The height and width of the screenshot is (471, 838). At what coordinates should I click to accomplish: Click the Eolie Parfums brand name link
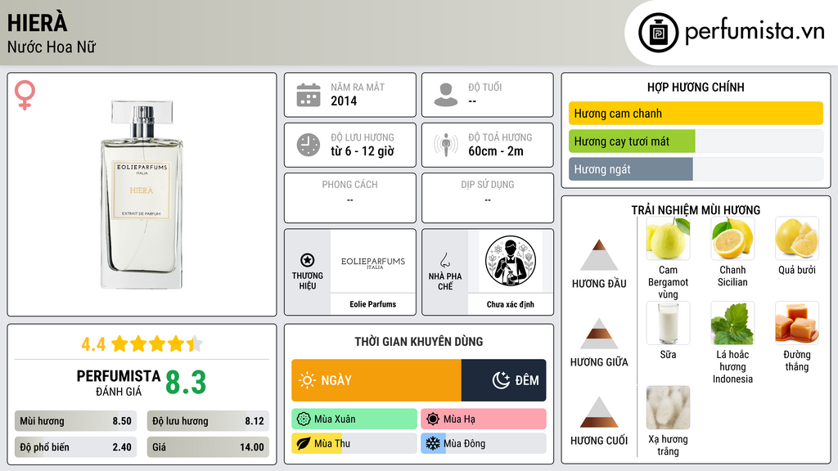tap(373, 304)
